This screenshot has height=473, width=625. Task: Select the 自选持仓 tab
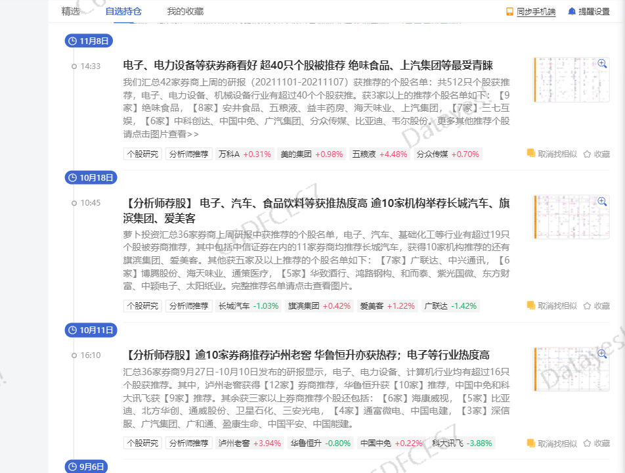(x=123, y=12)
